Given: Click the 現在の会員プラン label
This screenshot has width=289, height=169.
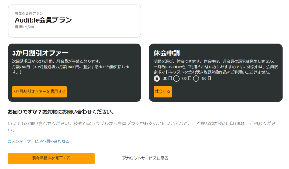Looking at the screenshot, I should point(29,14).
